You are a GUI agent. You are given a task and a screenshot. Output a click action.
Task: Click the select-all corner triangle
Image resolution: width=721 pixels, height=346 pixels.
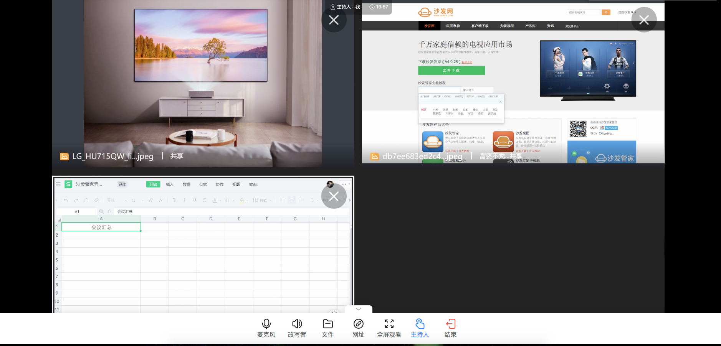tap(59, 219)
